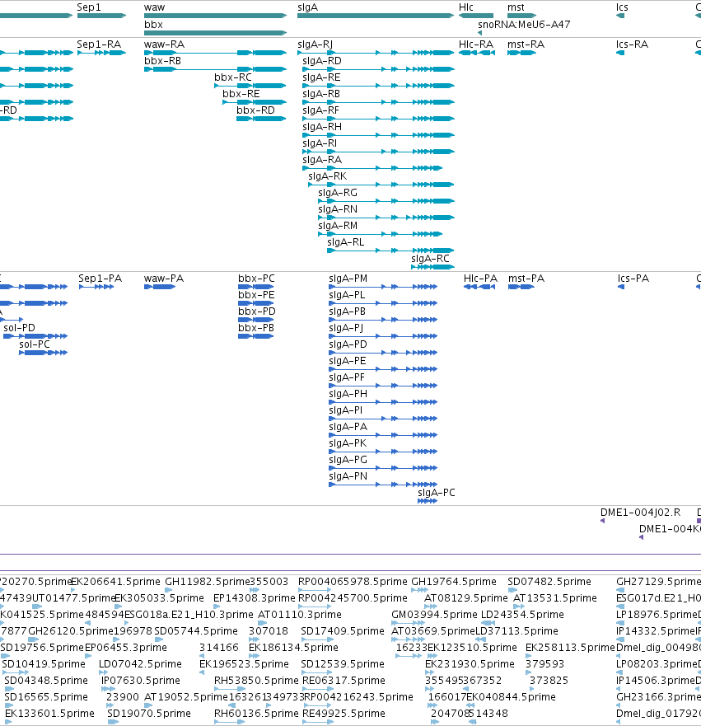Open transcript slgA-RF
The image size is (701, 726).
coord(378,119)
